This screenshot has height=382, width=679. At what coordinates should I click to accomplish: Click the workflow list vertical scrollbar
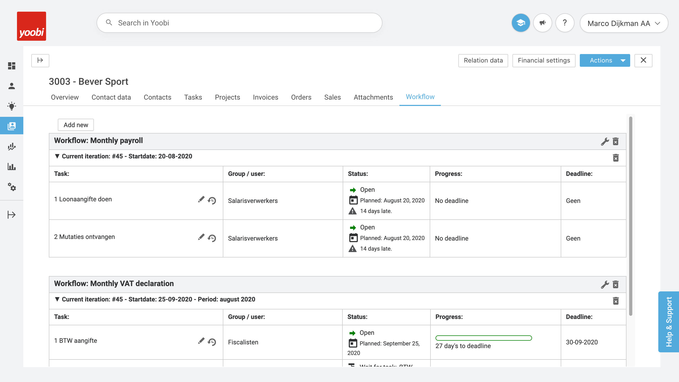(630, 216)
